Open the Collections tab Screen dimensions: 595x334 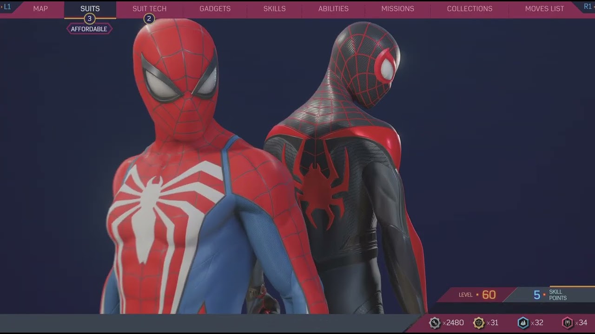[469, 9]
